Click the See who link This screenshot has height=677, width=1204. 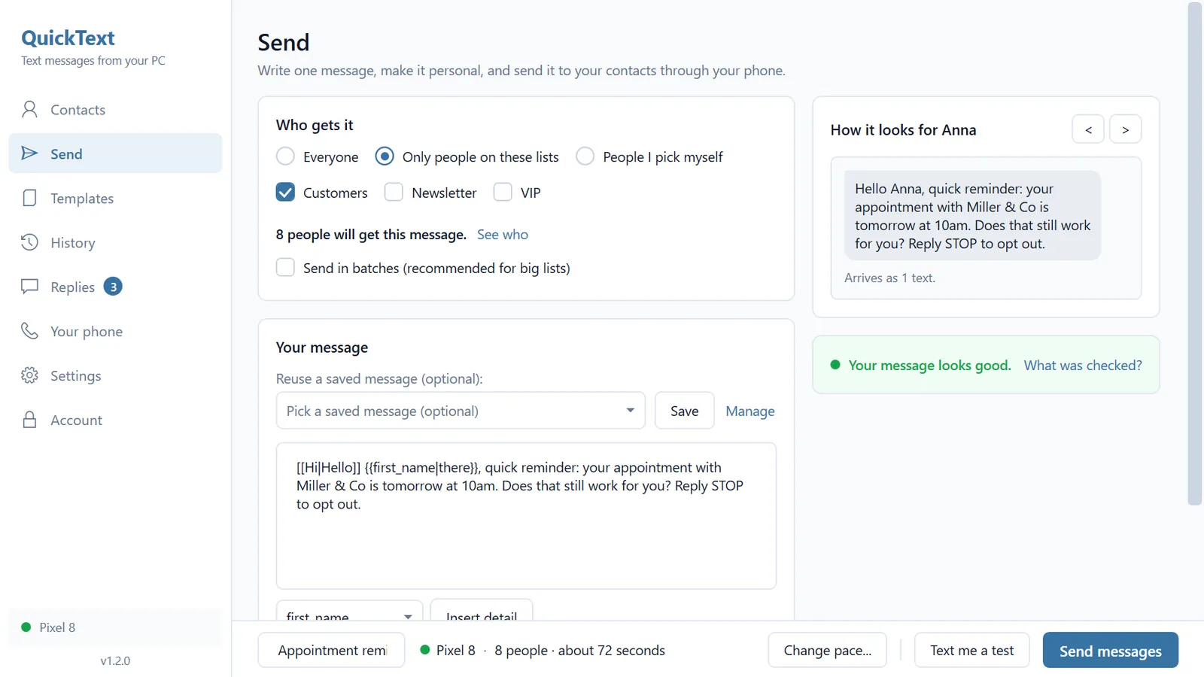pos(502,235)
